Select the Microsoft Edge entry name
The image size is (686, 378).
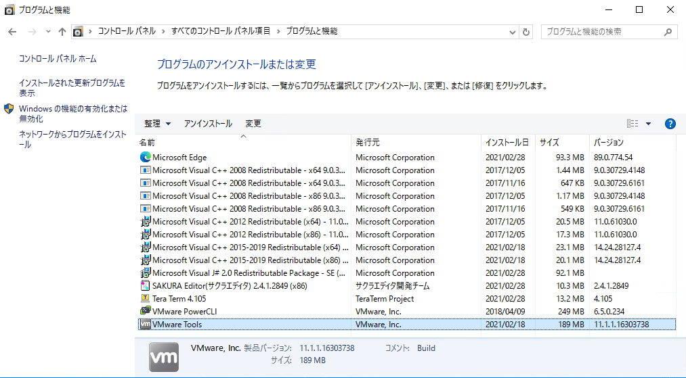tap(179, 158)
